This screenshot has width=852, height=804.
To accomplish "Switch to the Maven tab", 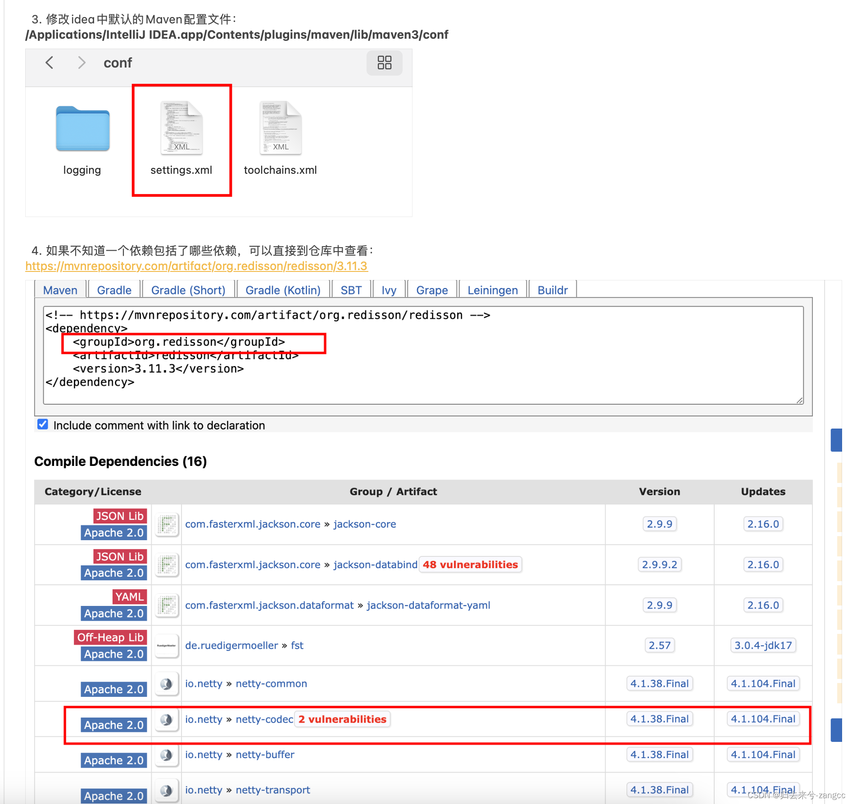I will click(60, 290).
